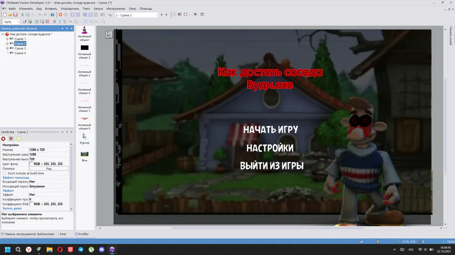
Task: Undo with the left curved arrow icon
Action: pos(40,15)
